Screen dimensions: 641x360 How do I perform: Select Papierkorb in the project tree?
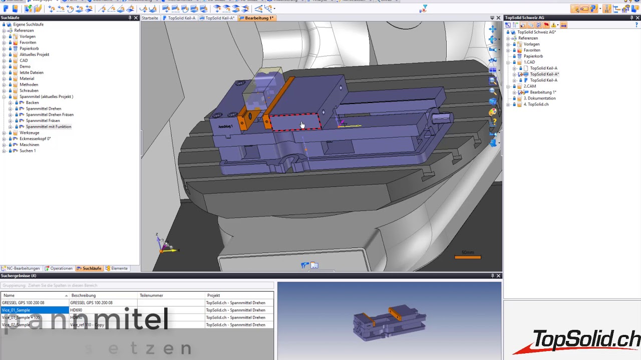pos(533,56)
